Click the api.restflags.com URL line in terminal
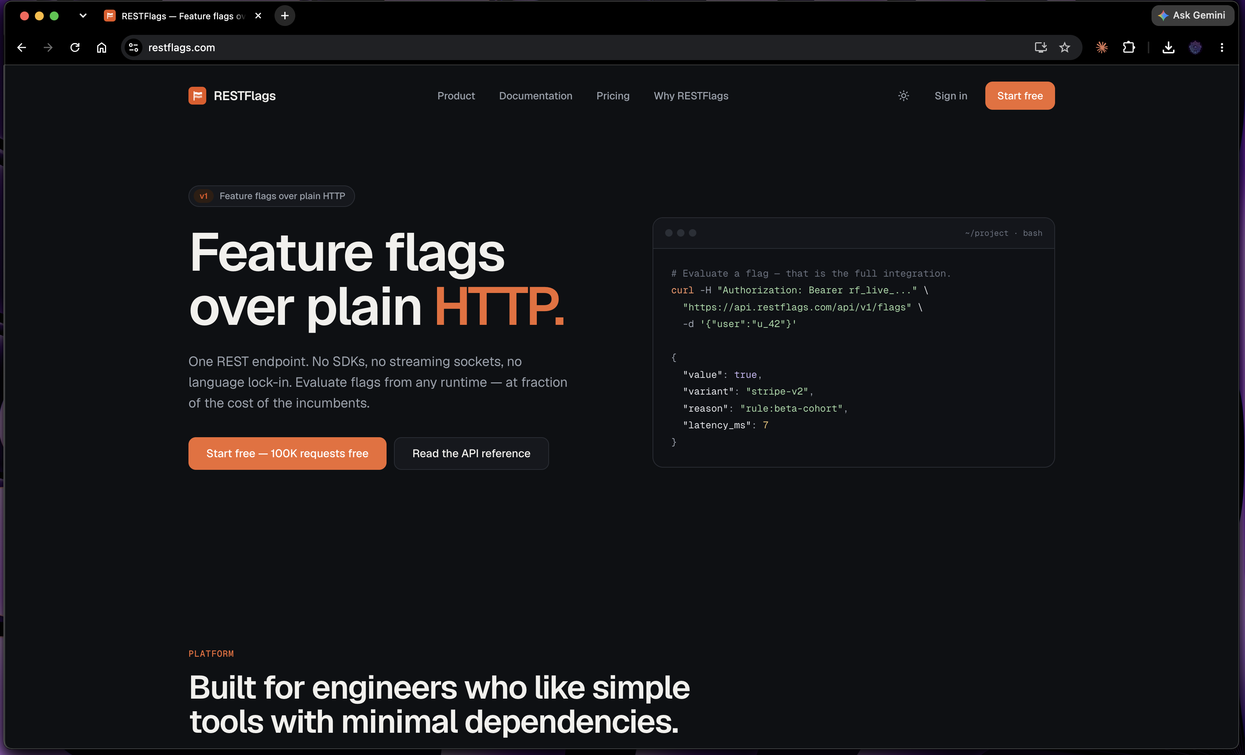The width and height of the screenshot is (1245, 755). pos(802,307)
